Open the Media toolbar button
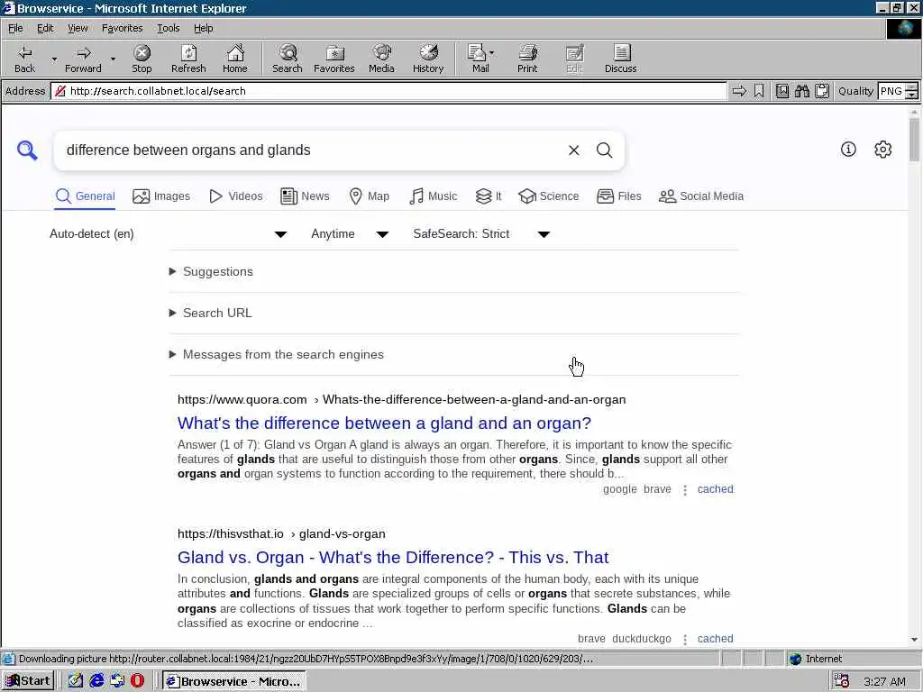This screenshot has height=692, width=923. (381, 59)
